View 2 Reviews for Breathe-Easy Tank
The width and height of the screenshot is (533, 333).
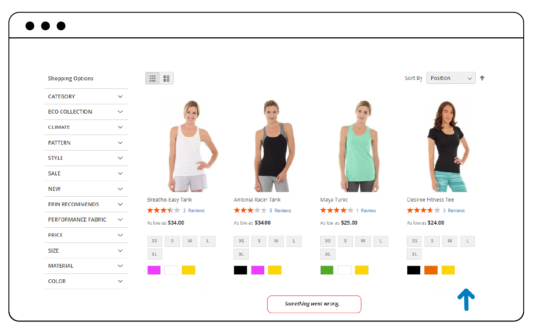point(194,210)
